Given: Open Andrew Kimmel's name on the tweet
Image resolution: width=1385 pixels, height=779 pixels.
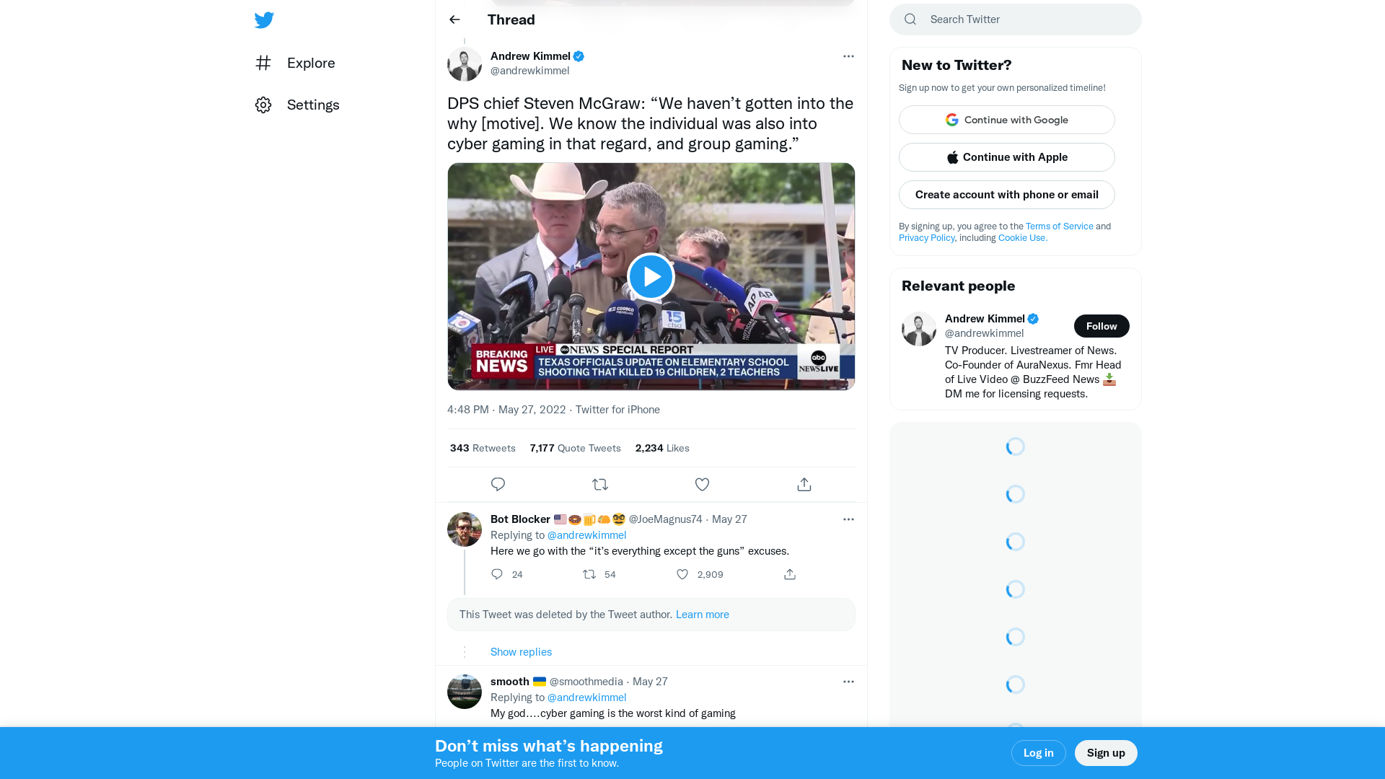Looking at the screenshot, I should 530,56.
